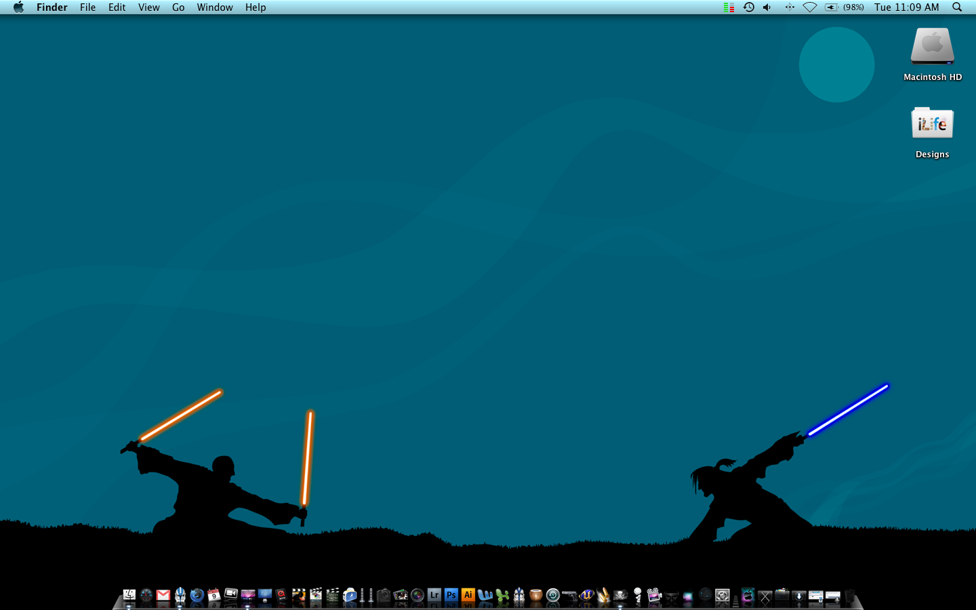Launch the blue globe browser in dock
The width and height of the screenshot is (976, 610).
coord(197,596)
